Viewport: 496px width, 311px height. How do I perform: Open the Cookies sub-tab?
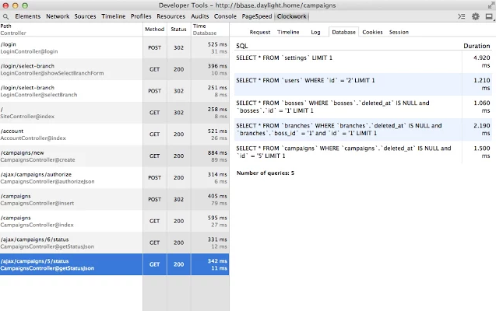tap(372, 32)
